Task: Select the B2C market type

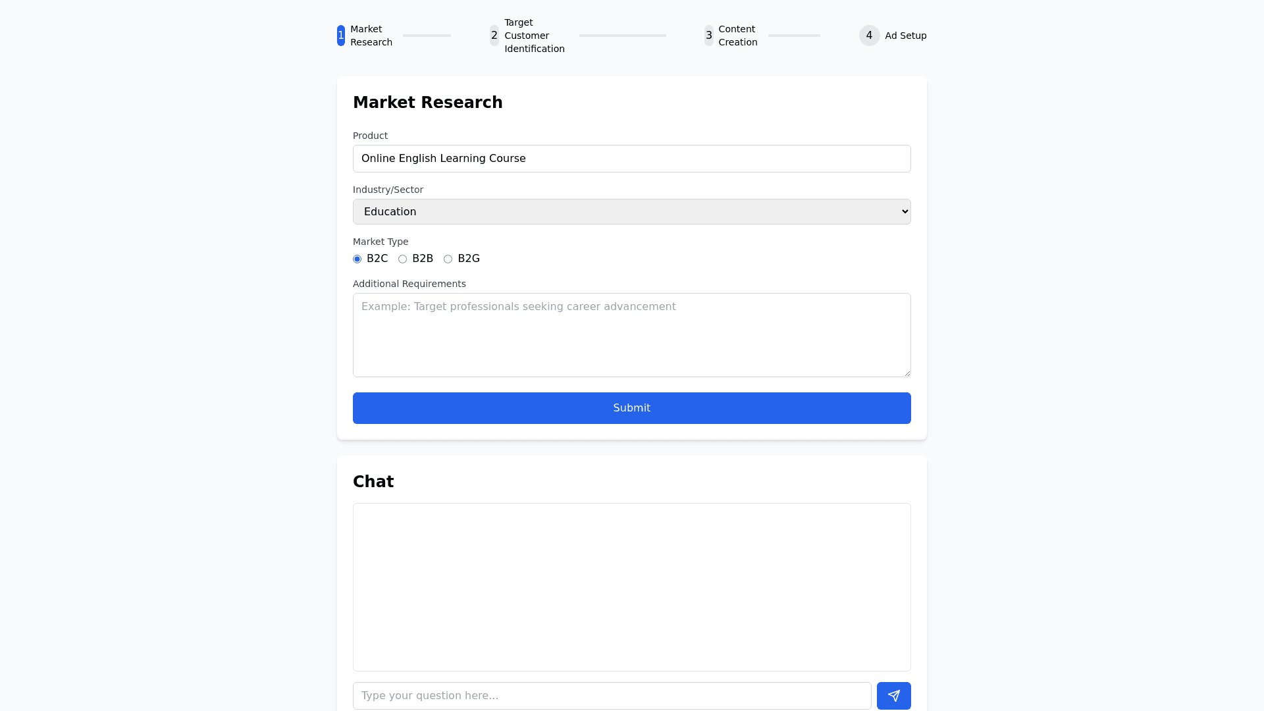Action: (357, 259)
